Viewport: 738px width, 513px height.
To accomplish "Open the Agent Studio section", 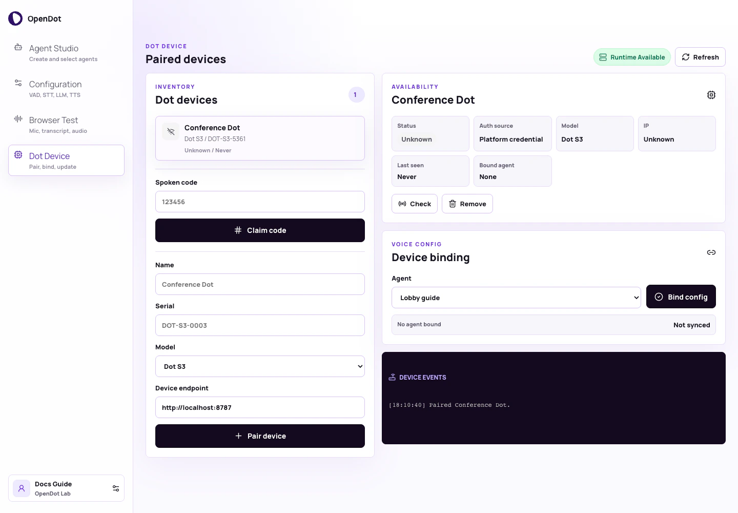I will [x=66, y=53].
